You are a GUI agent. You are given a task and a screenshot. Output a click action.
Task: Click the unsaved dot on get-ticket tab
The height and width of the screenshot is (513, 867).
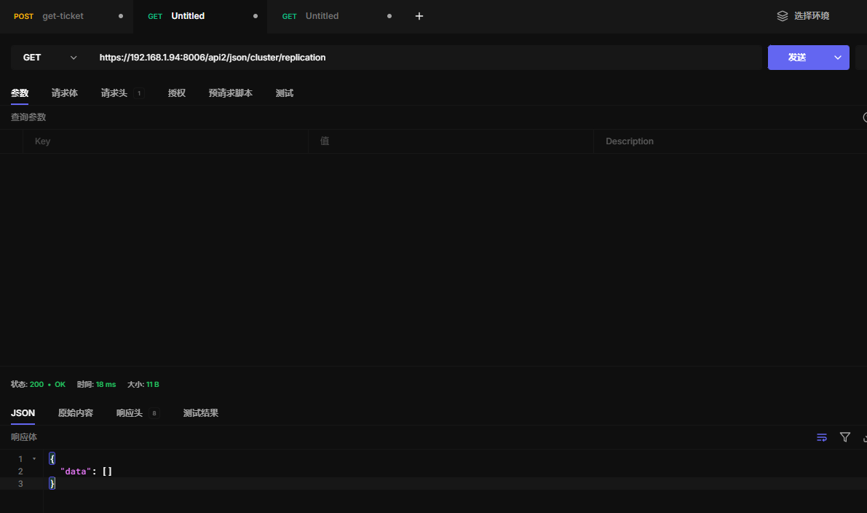[x=121, y=16]
